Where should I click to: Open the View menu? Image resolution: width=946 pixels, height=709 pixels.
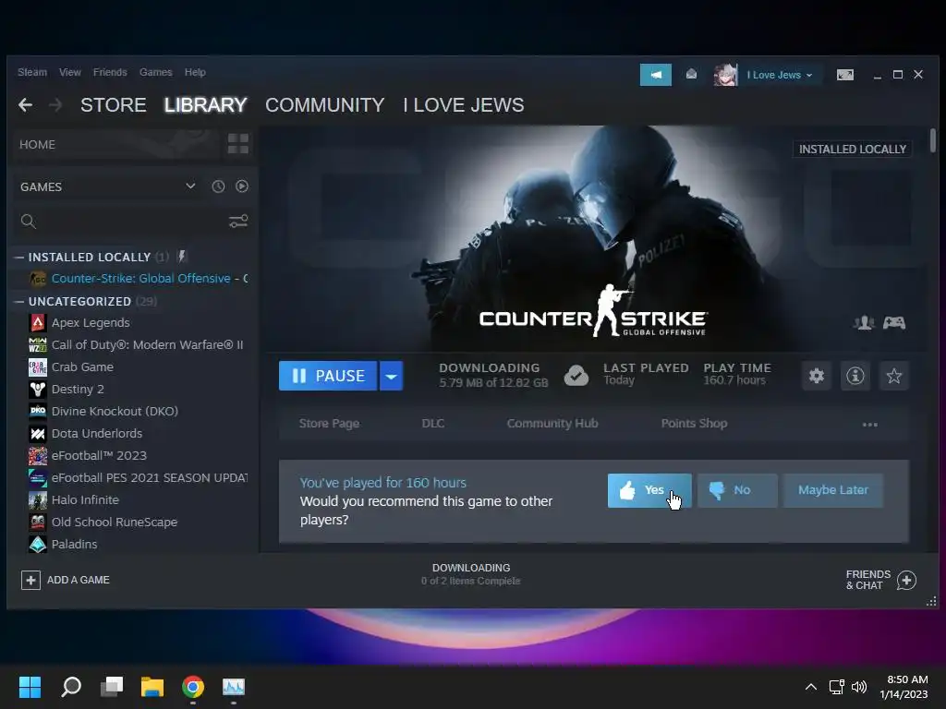(70, 72)
